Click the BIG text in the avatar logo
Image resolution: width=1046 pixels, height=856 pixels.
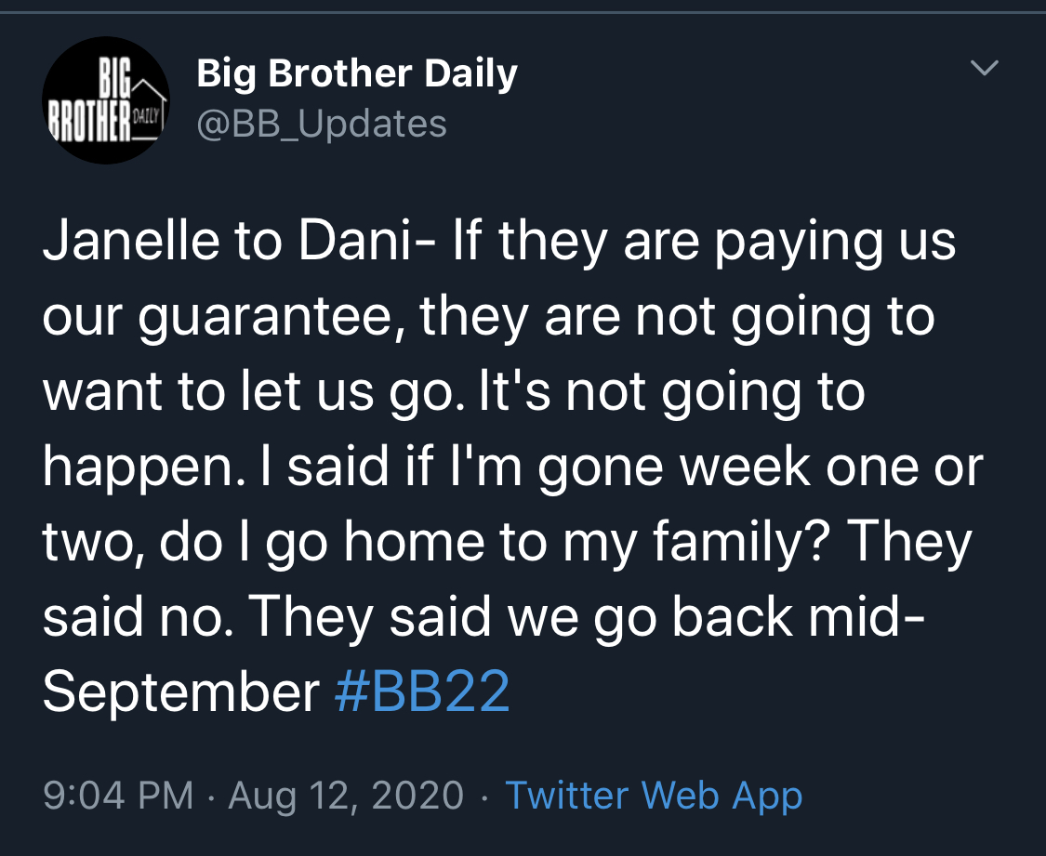pyautogui.click(x=115, y=79)
